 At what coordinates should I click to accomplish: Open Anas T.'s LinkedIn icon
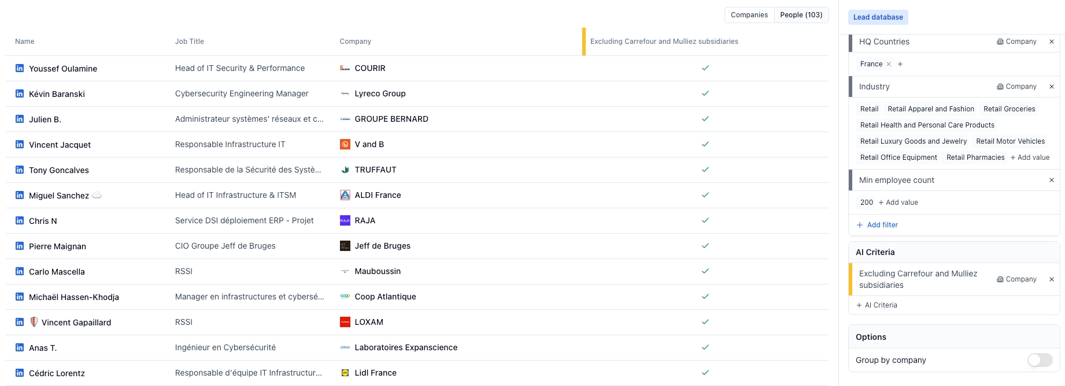(20, 347)
